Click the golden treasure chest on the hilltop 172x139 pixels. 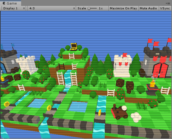point(74,47)
